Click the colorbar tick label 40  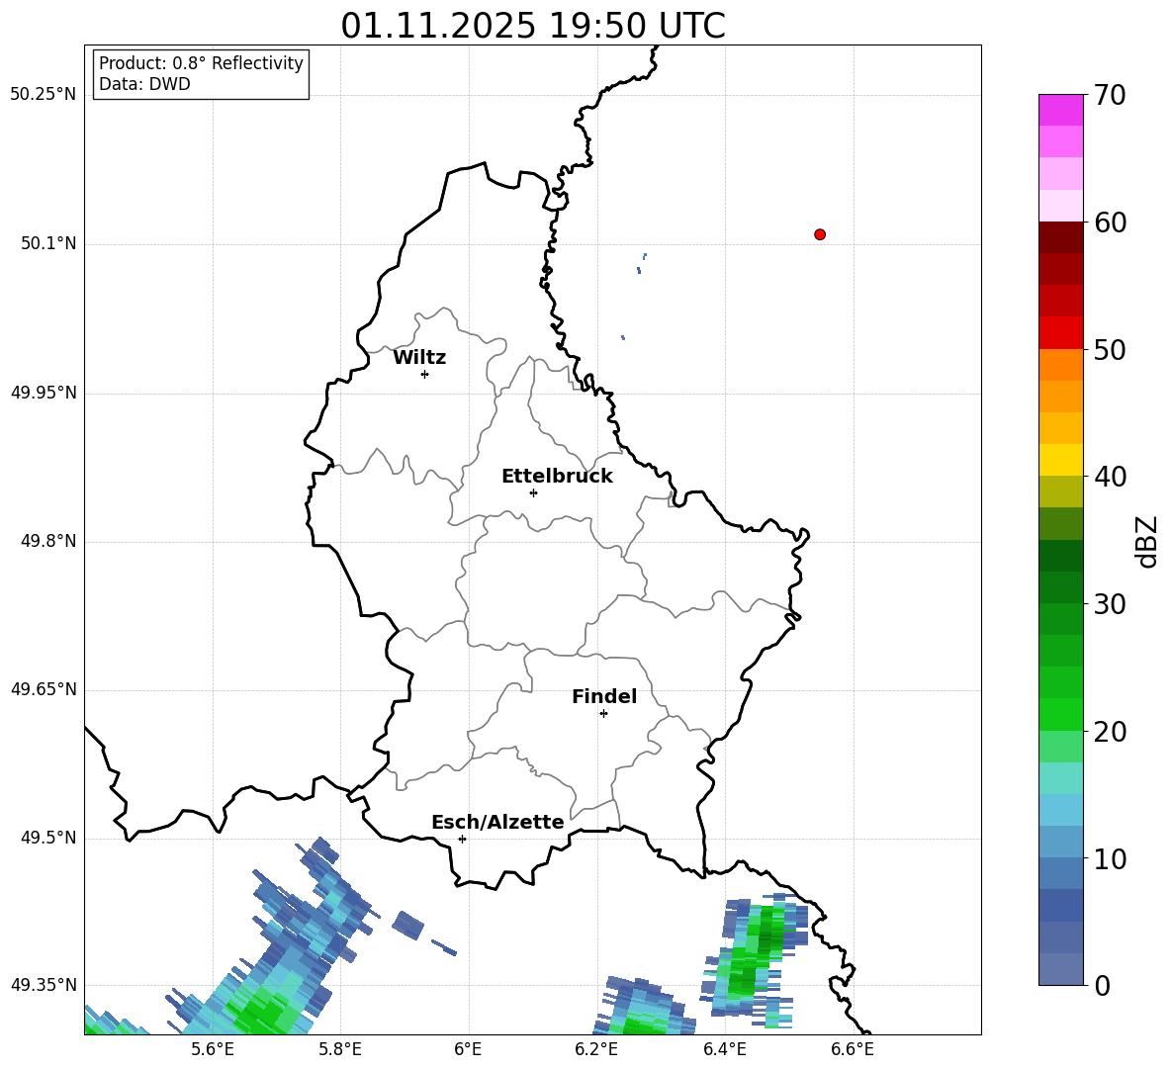tap(1110, 477)
